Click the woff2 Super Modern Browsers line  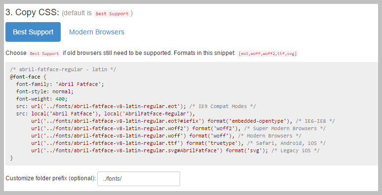178,128
